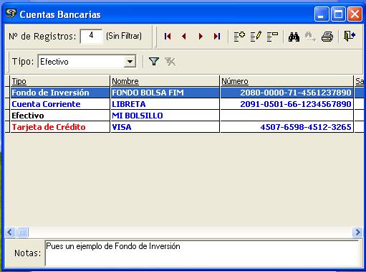Screen dimensions: 366x272
Task: Click number 2091-0501-66-1234567890
Action: 296,104
